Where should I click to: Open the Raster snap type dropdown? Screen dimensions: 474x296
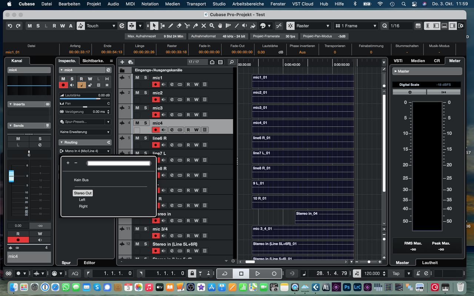pyautogui.click(x=313, y=26)
